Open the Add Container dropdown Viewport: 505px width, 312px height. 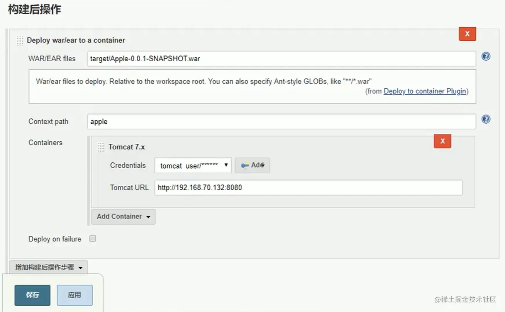pos(123,216)
